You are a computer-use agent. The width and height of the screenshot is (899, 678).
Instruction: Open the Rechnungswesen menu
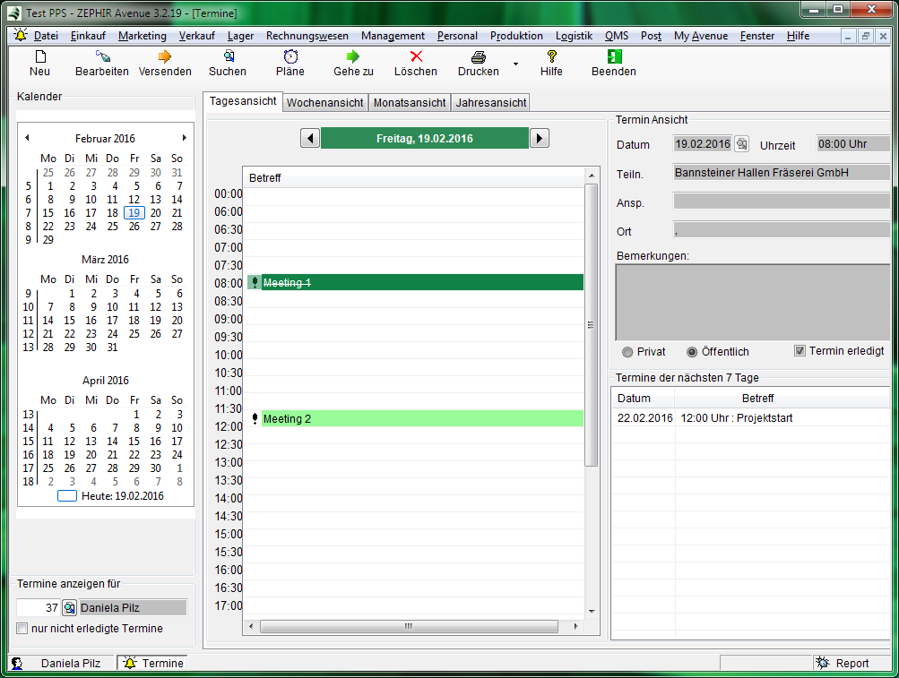[x=307, y=36]
